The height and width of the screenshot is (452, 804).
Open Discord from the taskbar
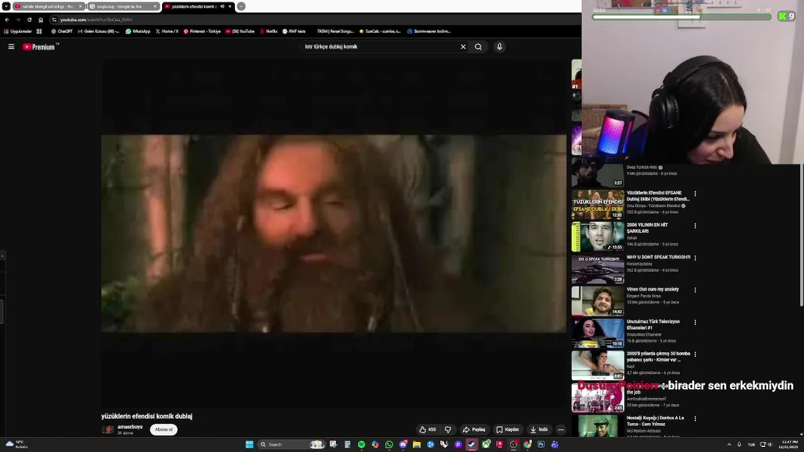[x=403, y=444]
